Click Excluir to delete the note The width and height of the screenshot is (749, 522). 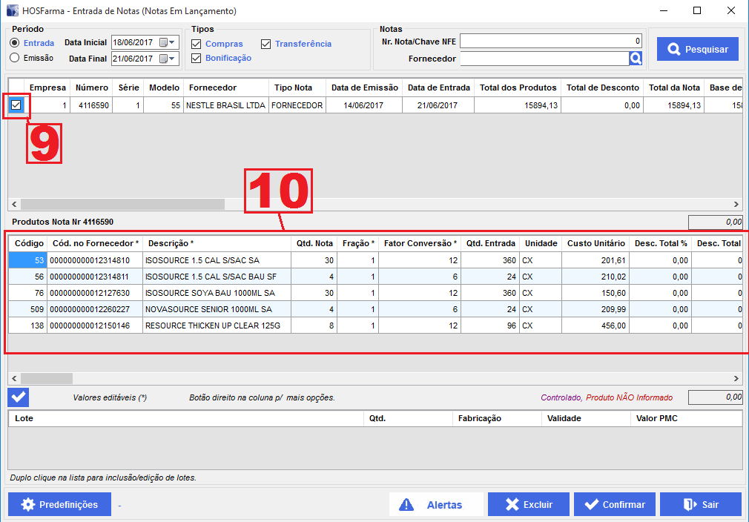click(x=528, y=504)
